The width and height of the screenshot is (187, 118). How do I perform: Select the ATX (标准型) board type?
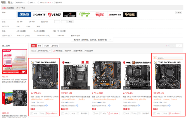pyautogui.click(x=21, y=31)
